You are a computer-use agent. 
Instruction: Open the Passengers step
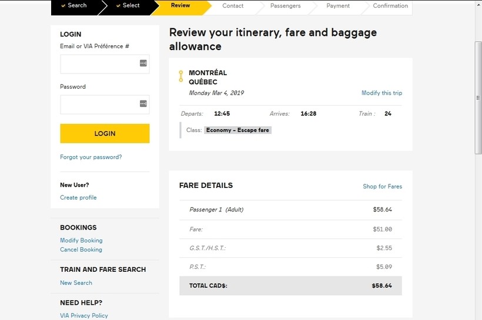[285, 6]
